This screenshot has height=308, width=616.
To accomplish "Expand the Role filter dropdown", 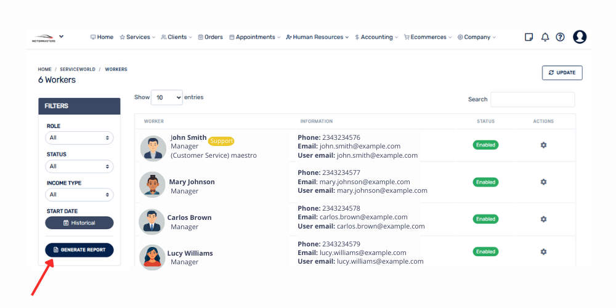I will click(79, 138).
